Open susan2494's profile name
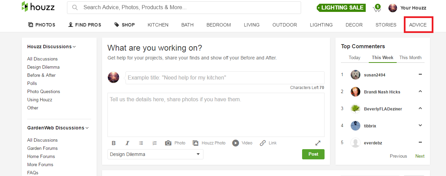 click(375, 75)
